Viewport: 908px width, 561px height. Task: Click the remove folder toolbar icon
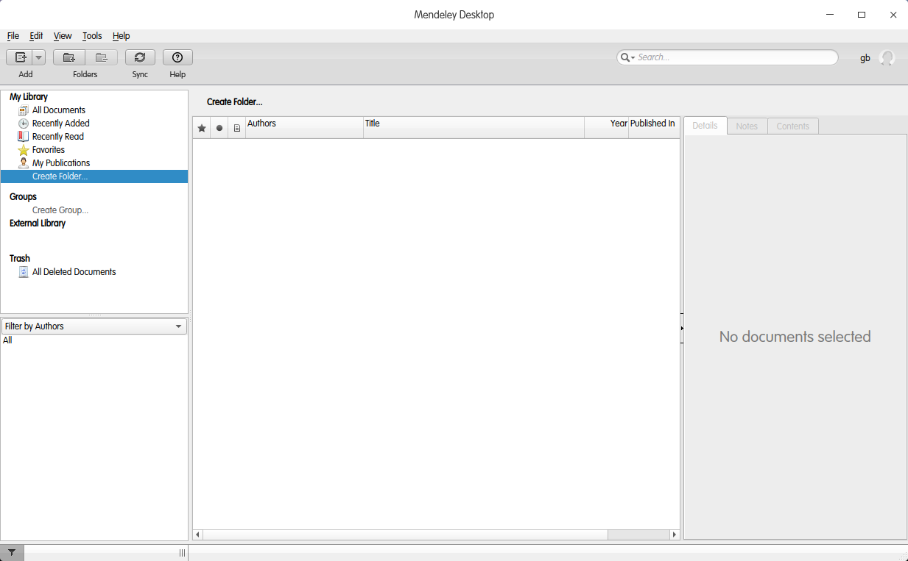pyautogui.click(x=102, y=57)
